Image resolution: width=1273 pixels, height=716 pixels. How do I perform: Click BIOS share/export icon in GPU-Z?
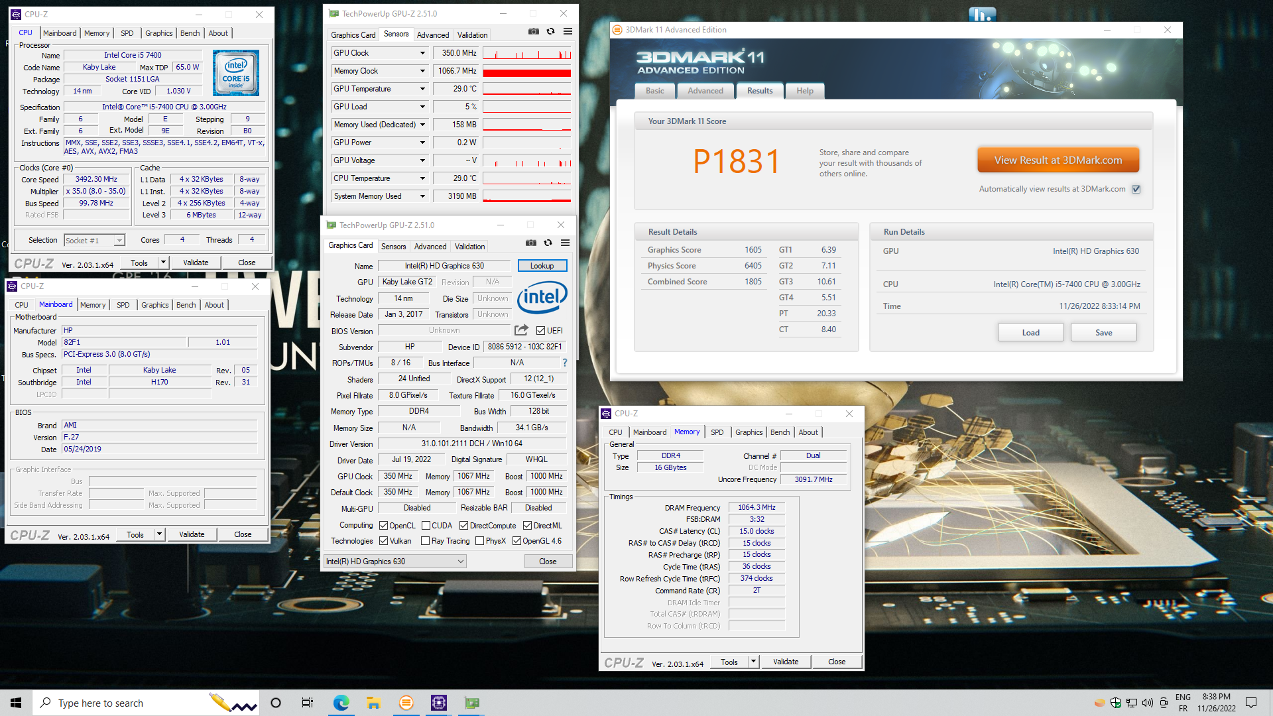[521, 330]
